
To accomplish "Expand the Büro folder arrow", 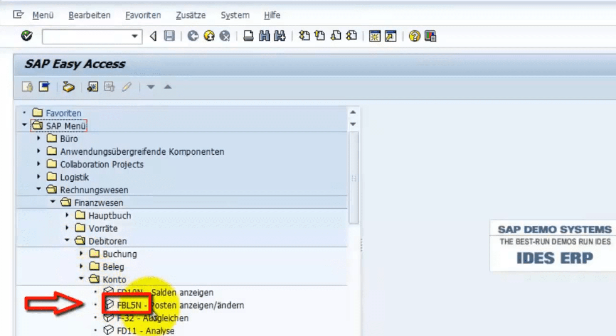I will (39, 138).
